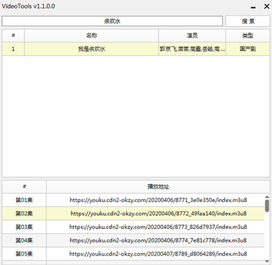Click the 国产剧 type cell
272x265 pixels.
[x=247, y=49]
